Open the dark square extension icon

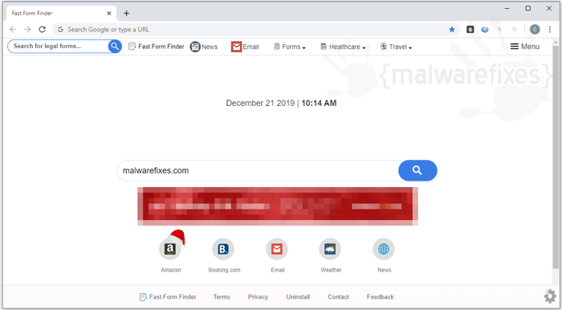click(470, 30)
